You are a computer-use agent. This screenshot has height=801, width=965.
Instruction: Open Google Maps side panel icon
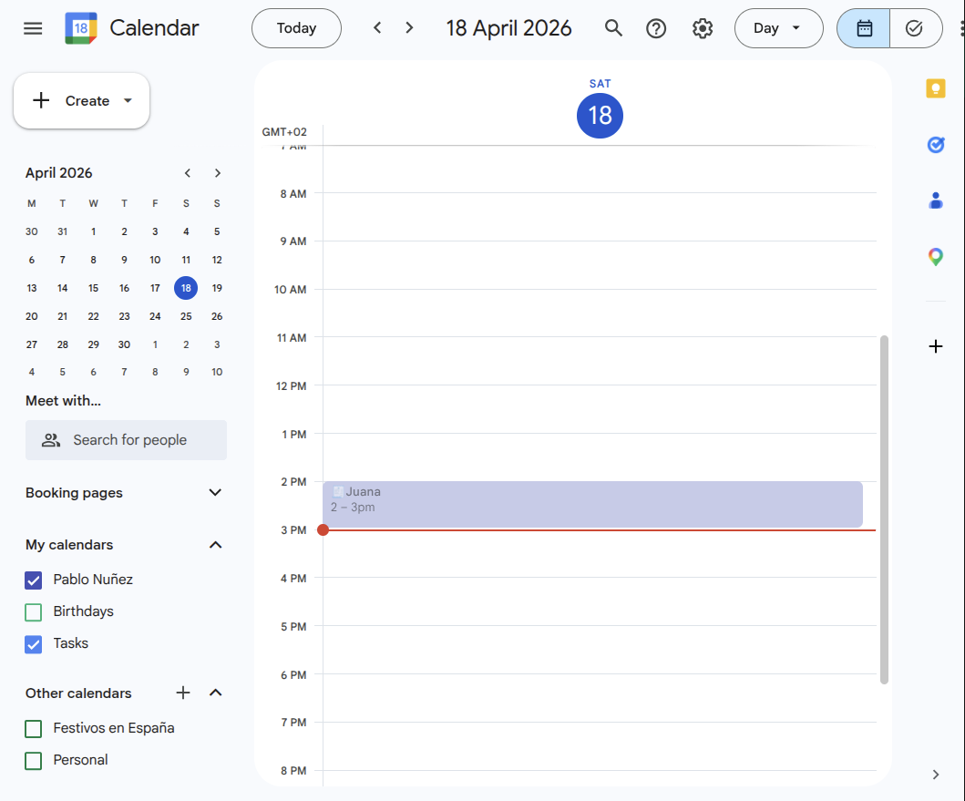[935, 256]
